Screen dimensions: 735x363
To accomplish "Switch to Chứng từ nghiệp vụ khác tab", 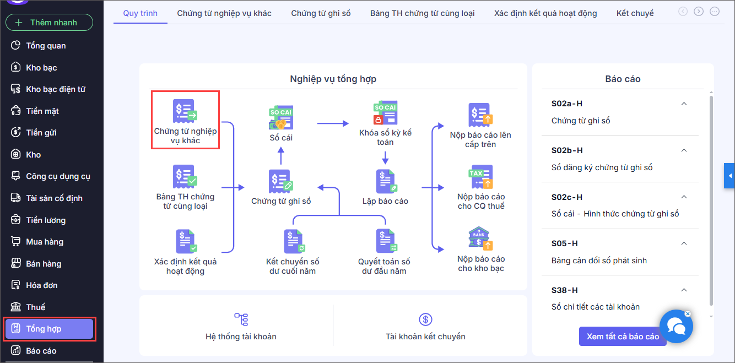I will 224,13.
